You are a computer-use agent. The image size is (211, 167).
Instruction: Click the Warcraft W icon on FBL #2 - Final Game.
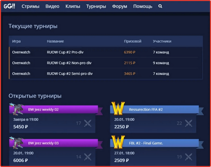coord(118,142)
